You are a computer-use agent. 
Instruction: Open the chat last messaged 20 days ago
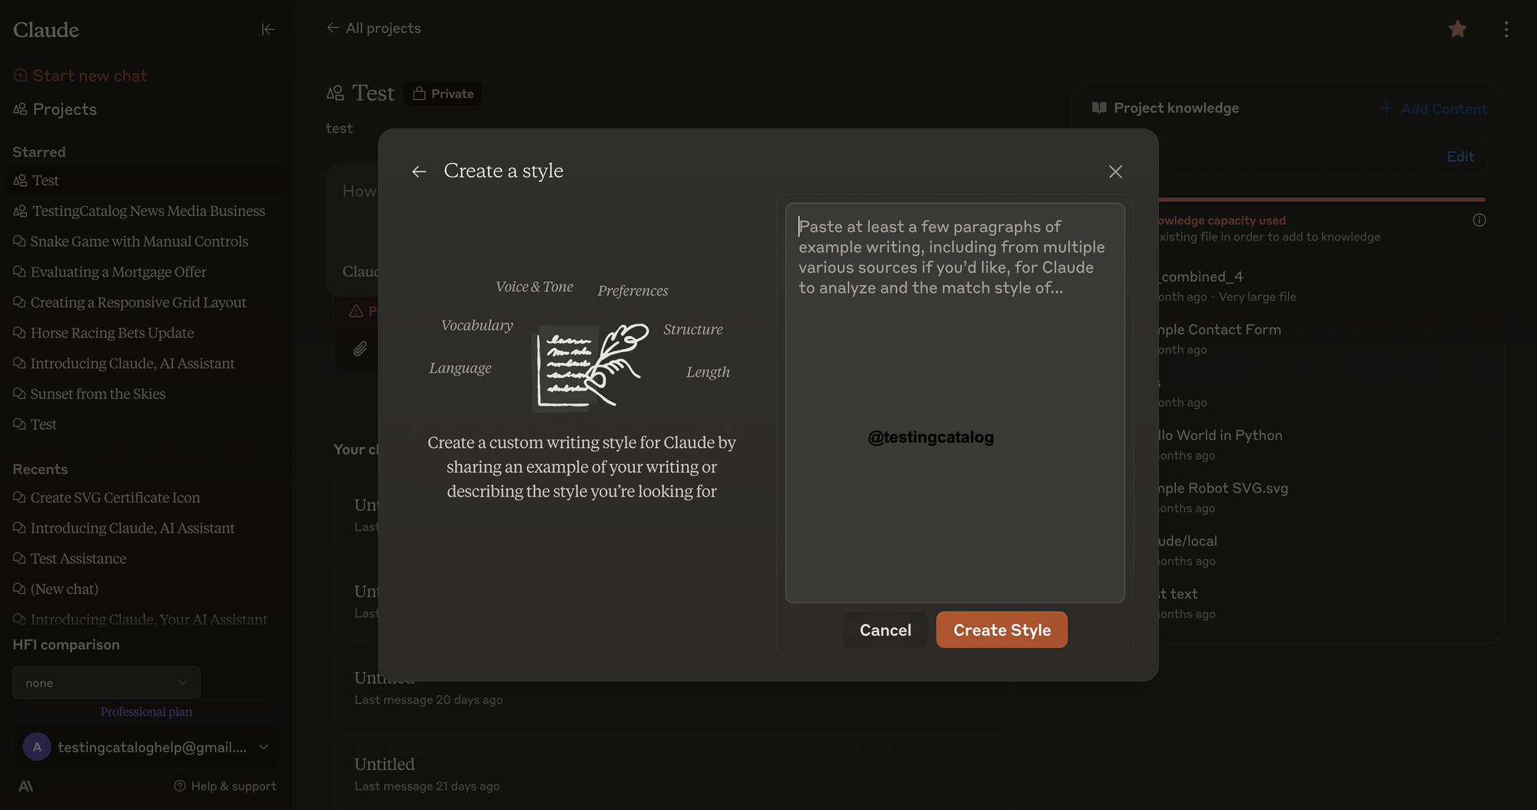(x=673, y=688)
